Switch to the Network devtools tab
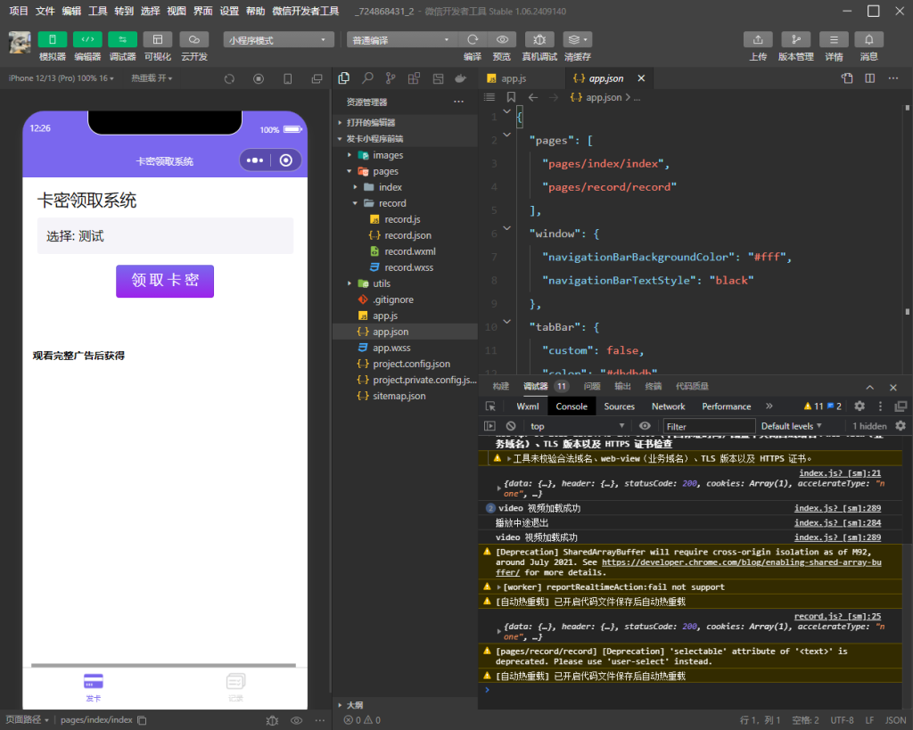 [x=669, y=406]
